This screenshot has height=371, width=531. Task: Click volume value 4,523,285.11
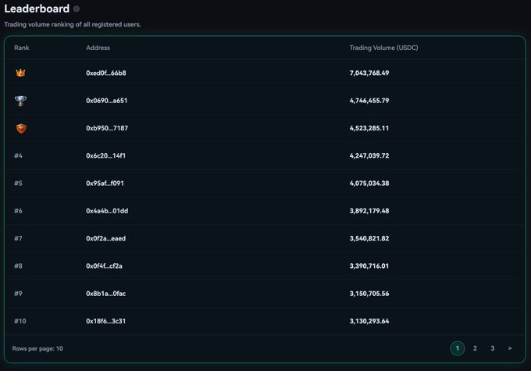(369, 128)
